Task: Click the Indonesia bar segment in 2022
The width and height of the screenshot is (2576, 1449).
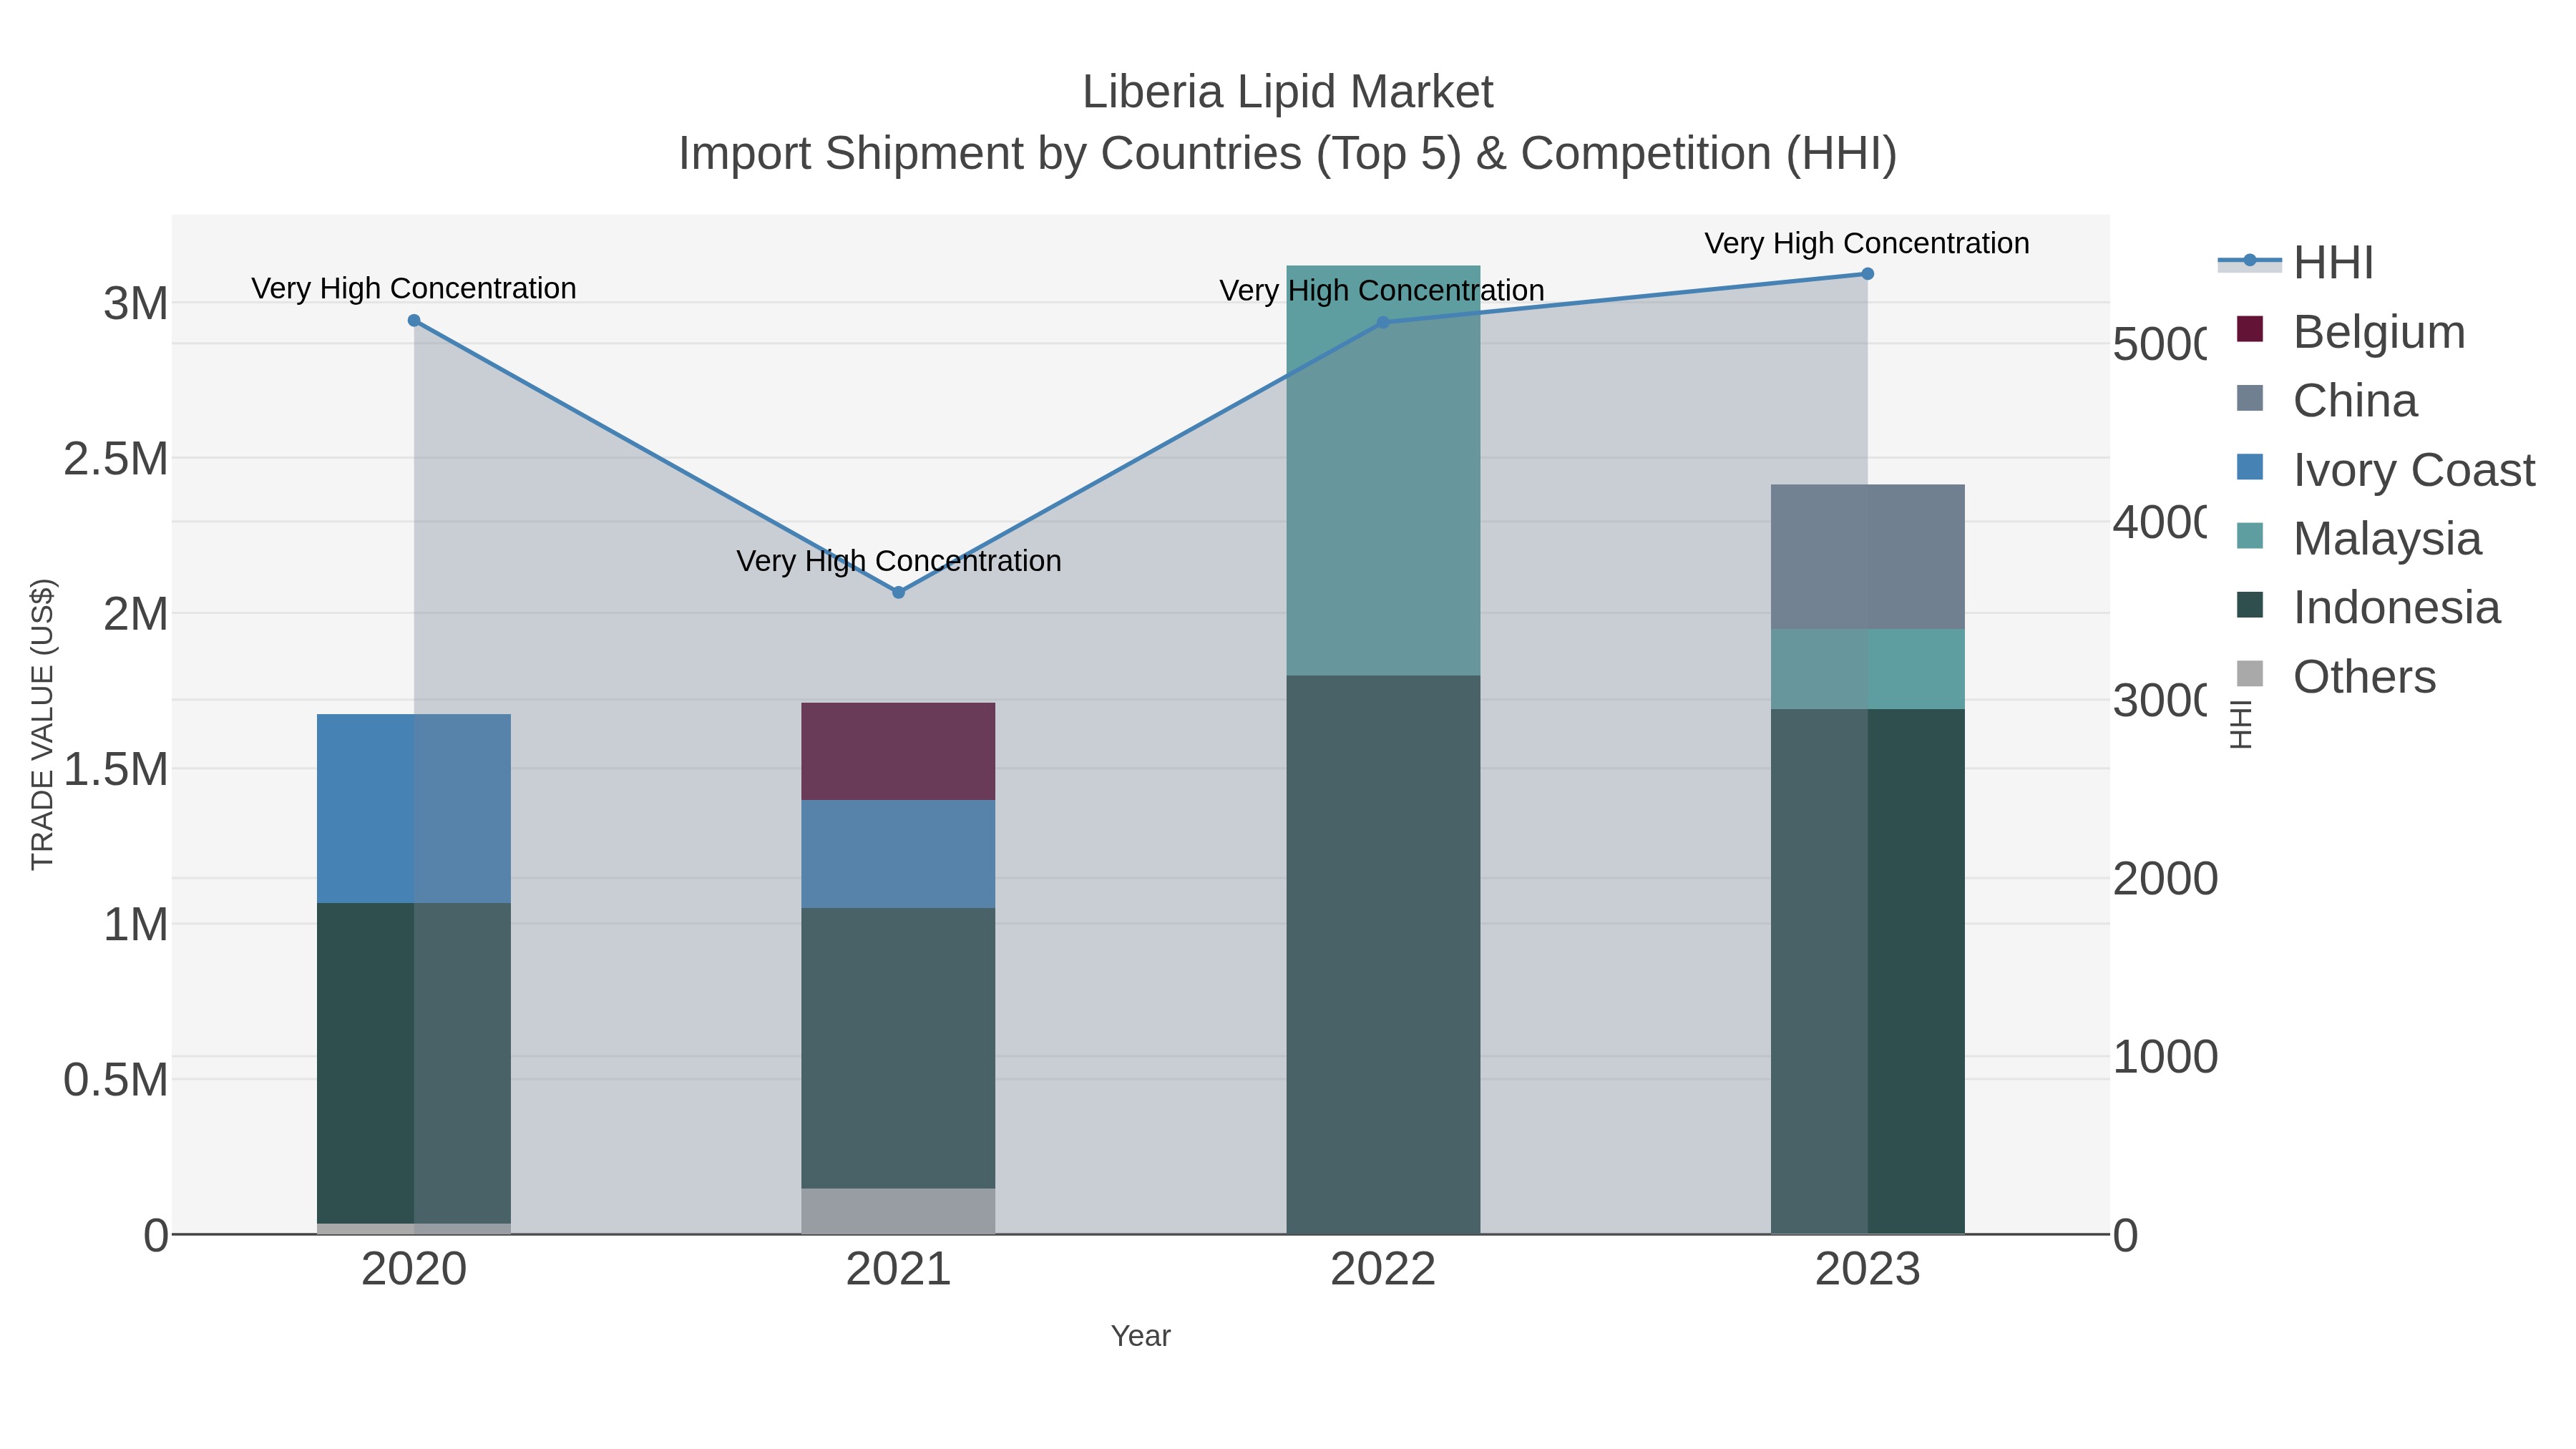Action: 1383,955
